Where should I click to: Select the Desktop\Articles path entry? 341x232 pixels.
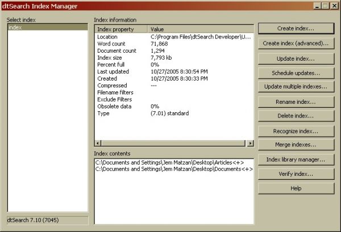pos(173,162)
